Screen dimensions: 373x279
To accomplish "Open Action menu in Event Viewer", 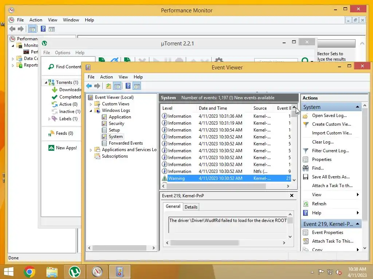I will click(106, 77).
